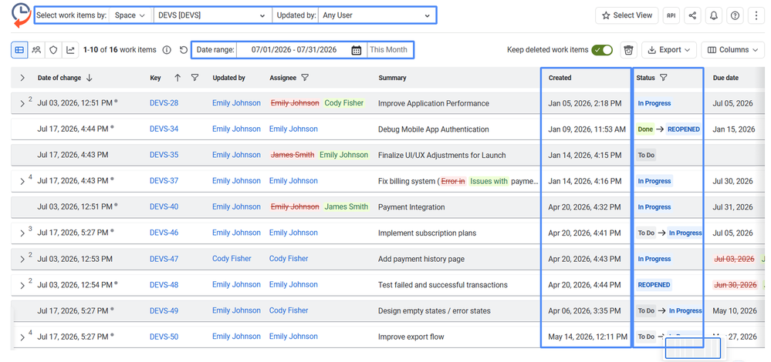This screenshot has width=771, height=362.
Task: Filter the Status column
Action: tap(663, 78)
